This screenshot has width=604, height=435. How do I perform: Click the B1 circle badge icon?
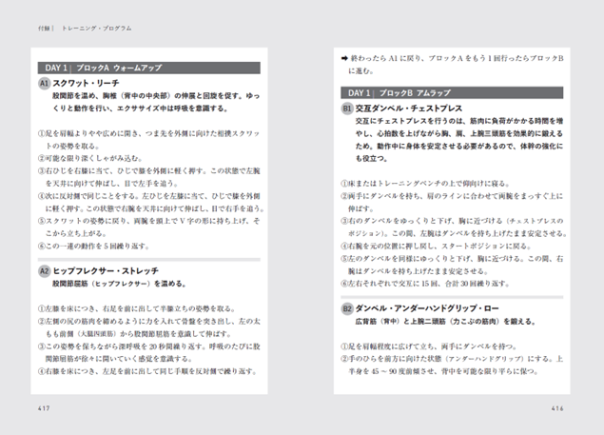coord(347,109)
